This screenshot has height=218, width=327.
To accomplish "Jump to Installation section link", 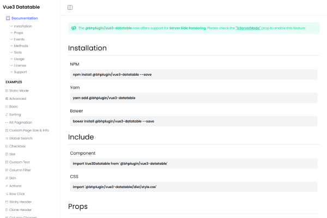I will (x=23, y=26).
